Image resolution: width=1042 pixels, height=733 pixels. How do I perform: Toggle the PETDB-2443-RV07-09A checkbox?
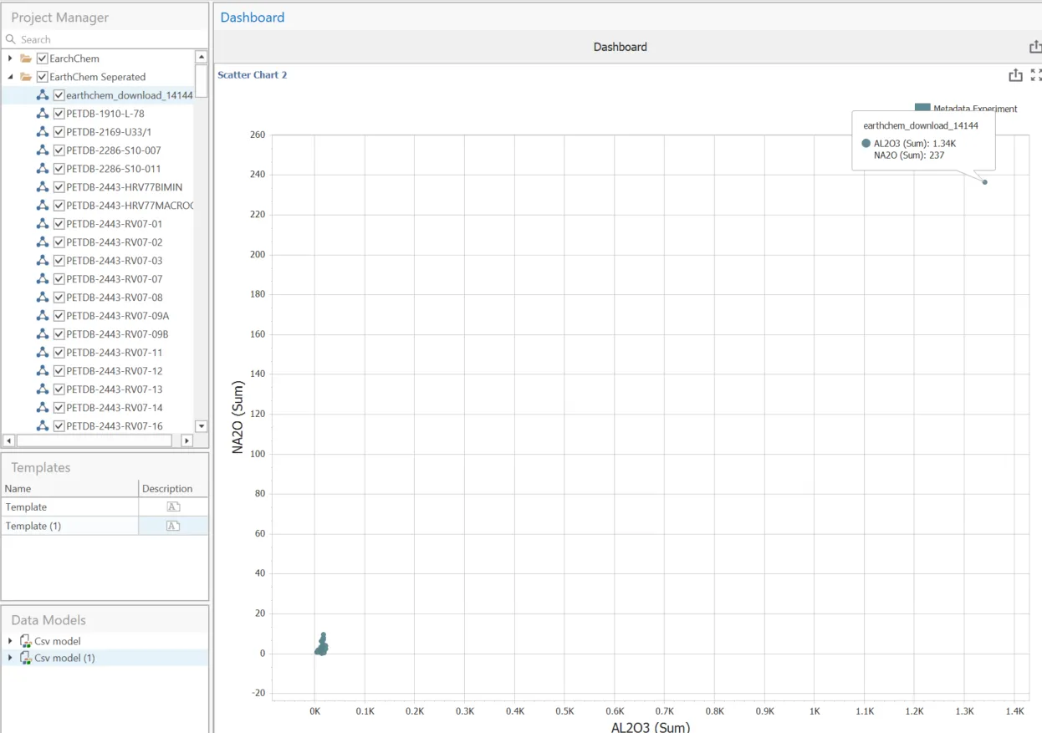point(59,316)
